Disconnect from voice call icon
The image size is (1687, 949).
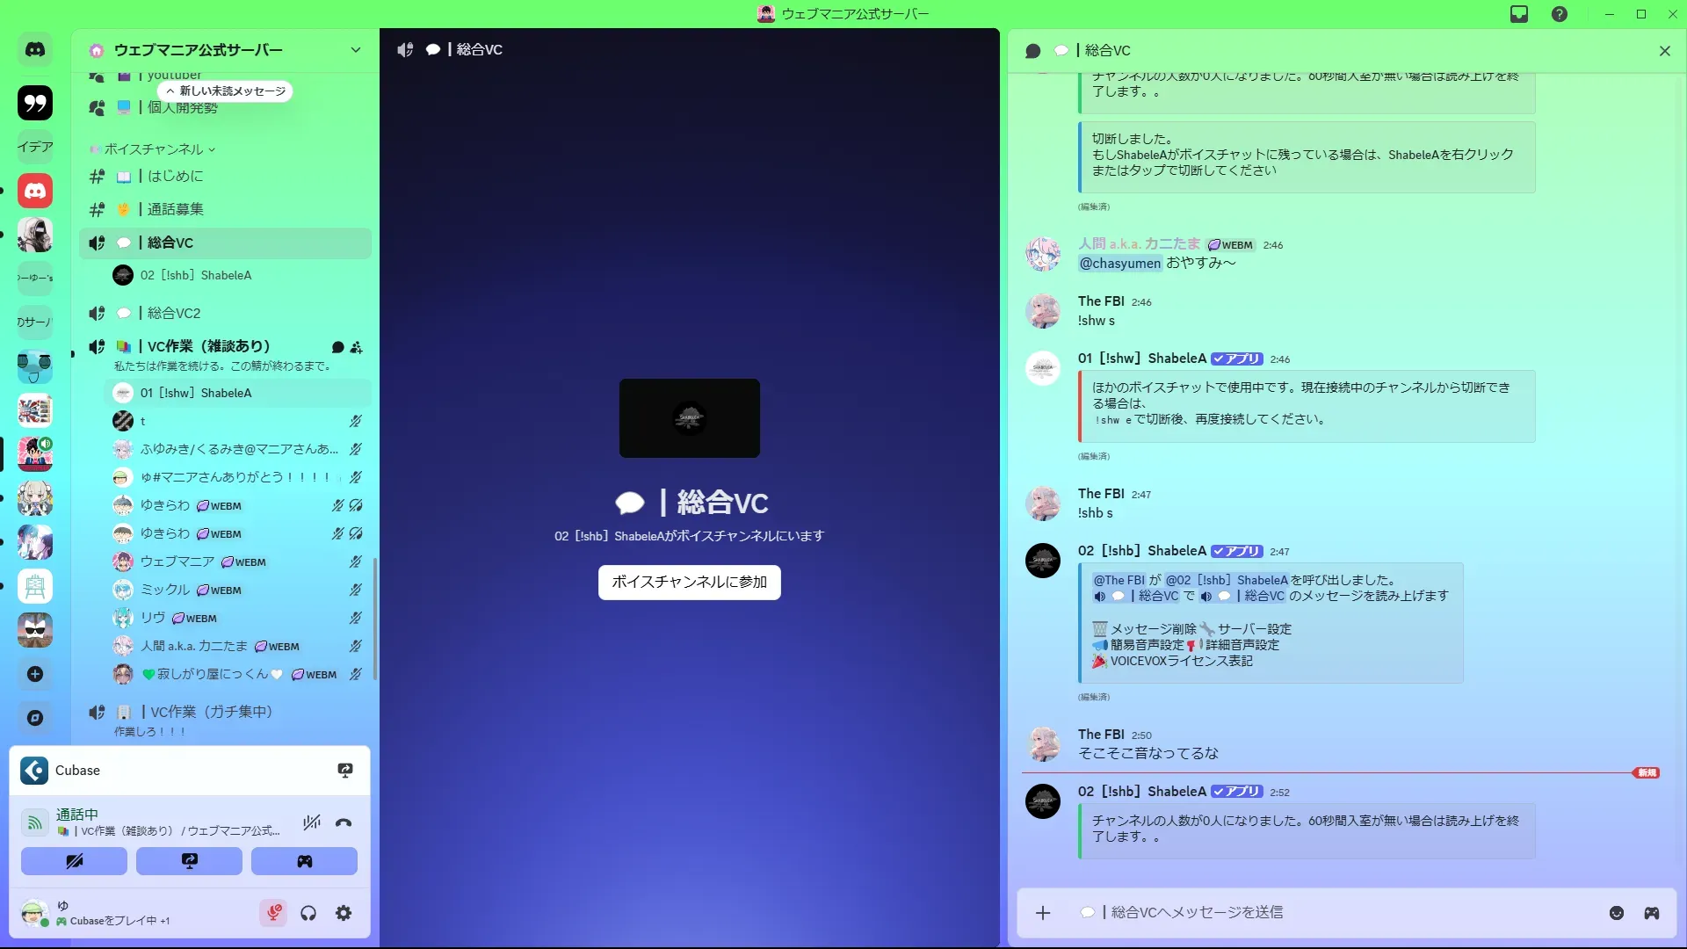(344, 823)
